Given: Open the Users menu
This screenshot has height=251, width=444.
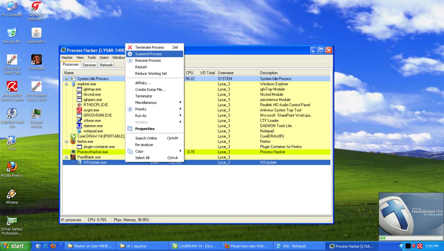Looking at the screenshot, I should (x=104, y=58).
